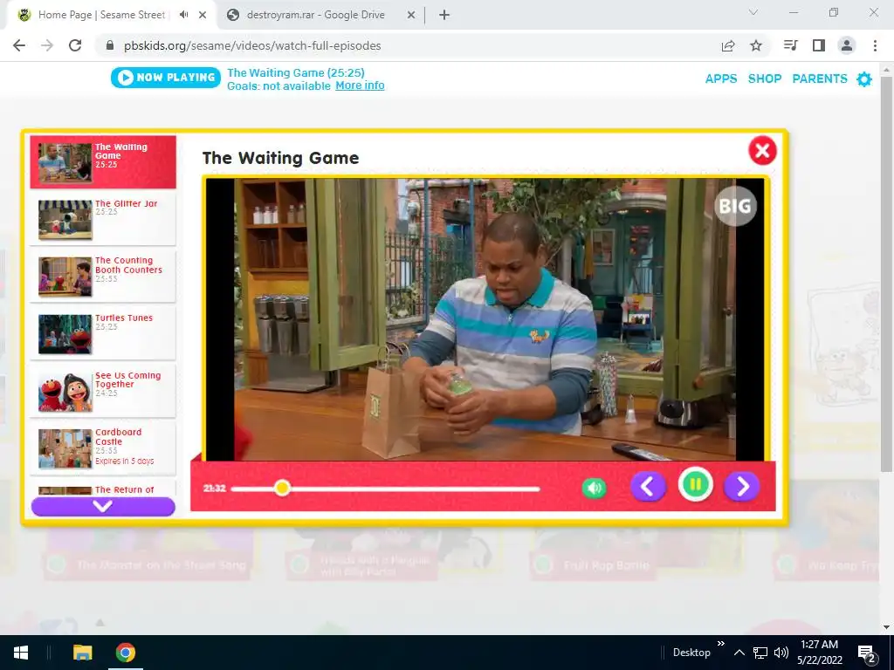894x670 pixels.
Task: Share this page using the share icon
Action: (728, 45)
